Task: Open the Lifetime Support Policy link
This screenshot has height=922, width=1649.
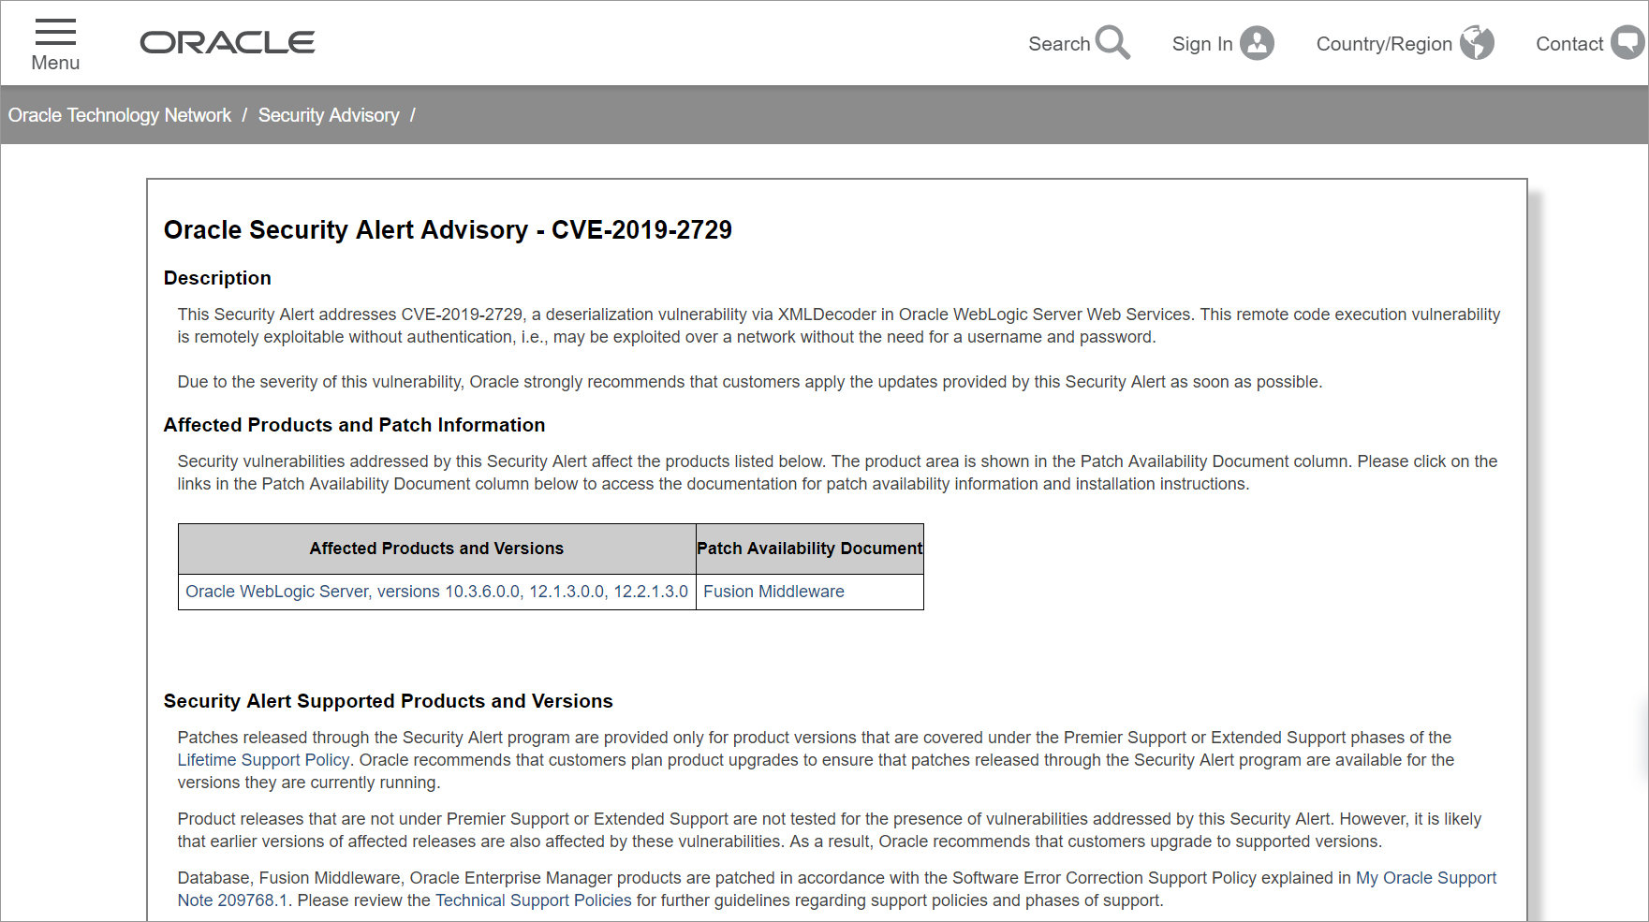Action: [x=263, y=760]
